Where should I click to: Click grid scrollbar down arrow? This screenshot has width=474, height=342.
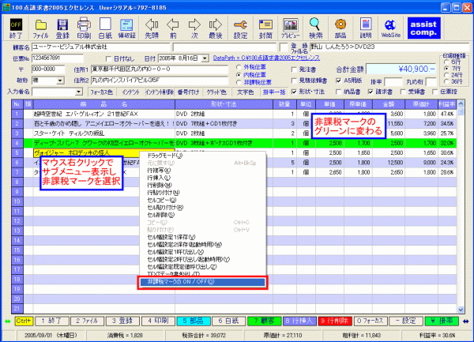coord(461,310)
